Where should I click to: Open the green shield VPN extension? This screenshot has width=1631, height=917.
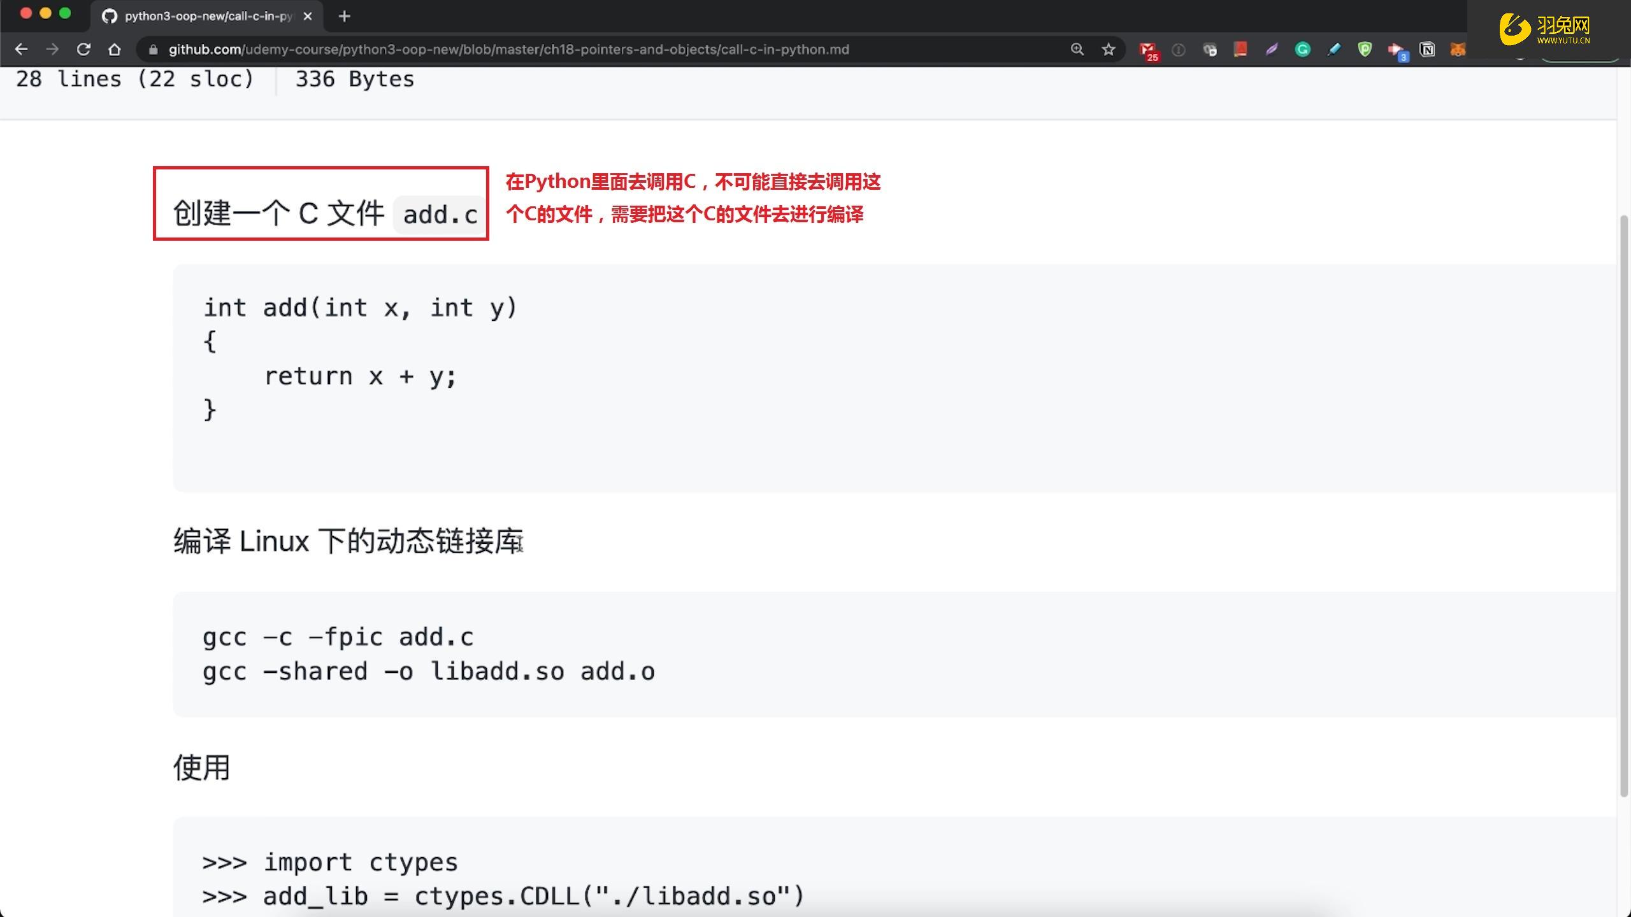[1365, 49]
